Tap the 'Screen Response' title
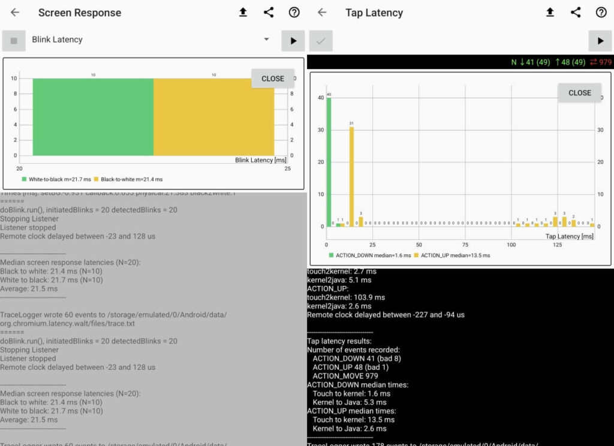Viewport: 614px width, 446px height. (x=80, y=13)
